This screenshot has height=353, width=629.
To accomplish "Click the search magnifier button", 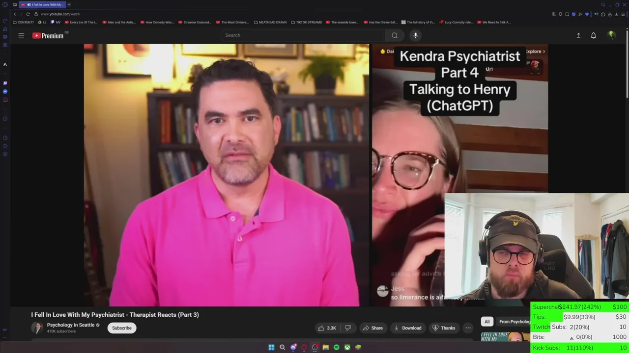I will (394, 35).
